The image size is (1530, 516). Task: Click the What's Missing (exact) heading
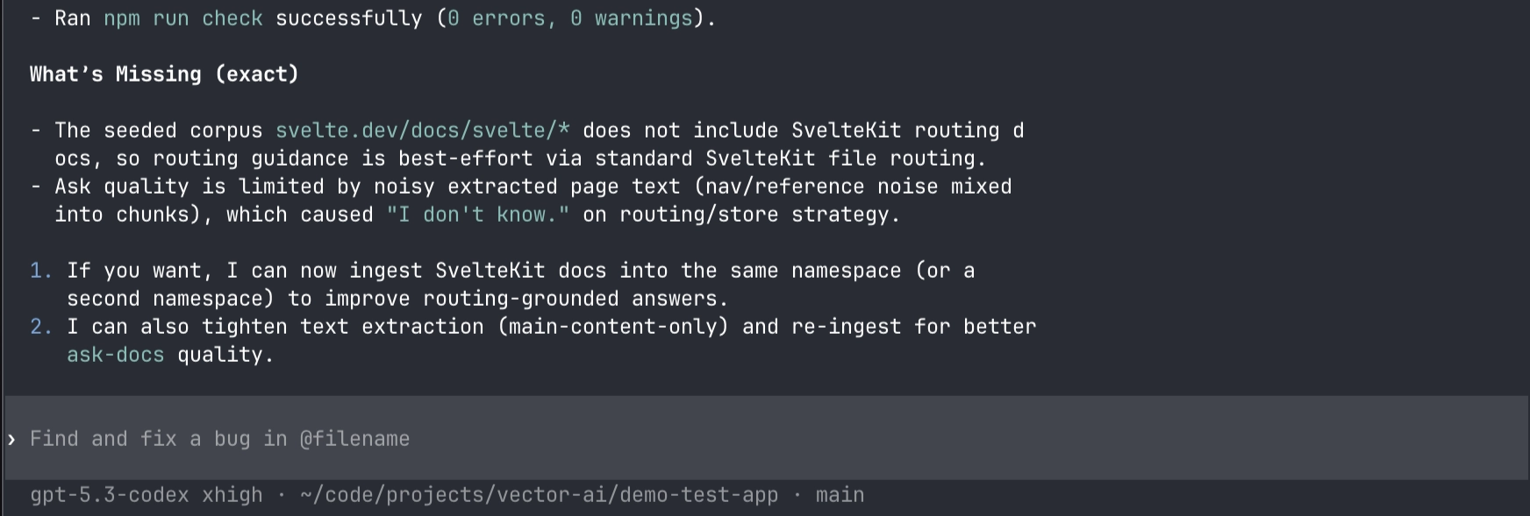(163, 74)
